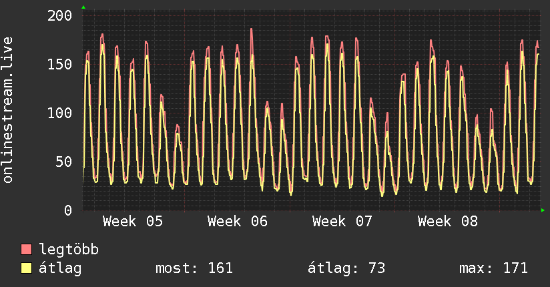Click the green arrow at x-axis end
Screen dimensions: 550x287
pos(543,210)
